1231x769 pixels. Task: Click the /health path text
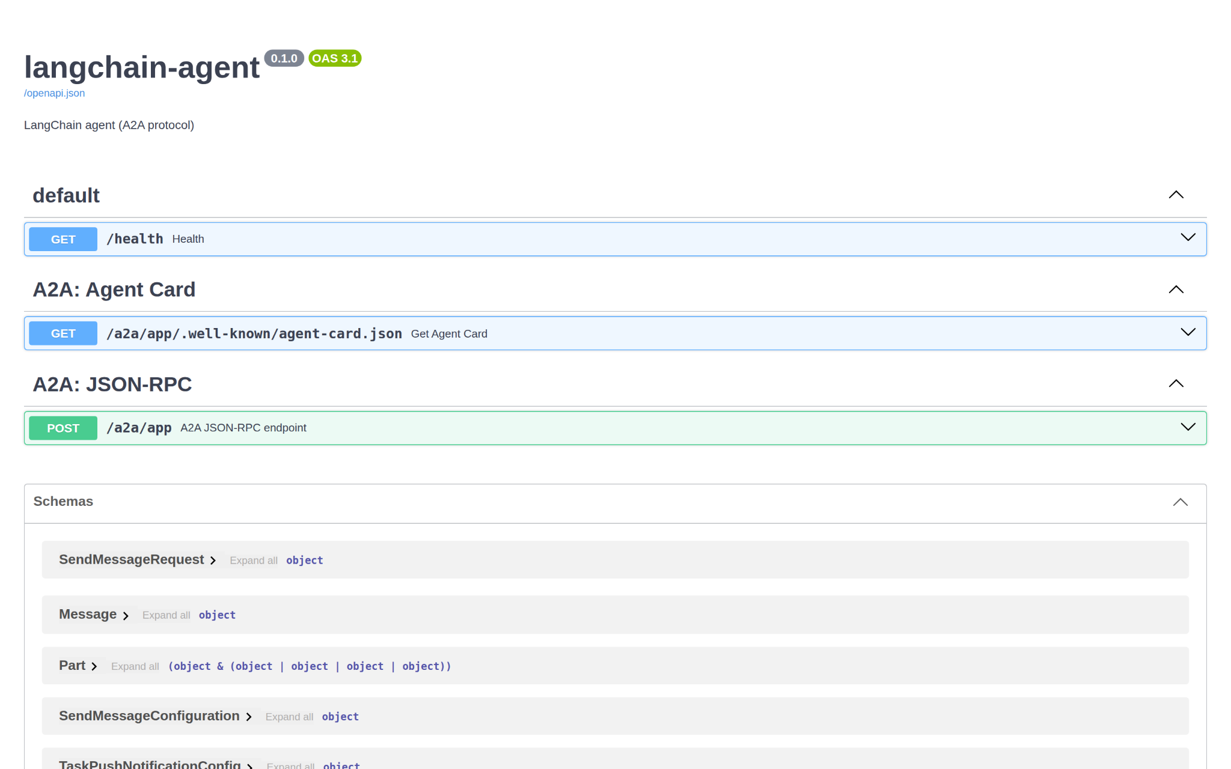coord(135,239)
